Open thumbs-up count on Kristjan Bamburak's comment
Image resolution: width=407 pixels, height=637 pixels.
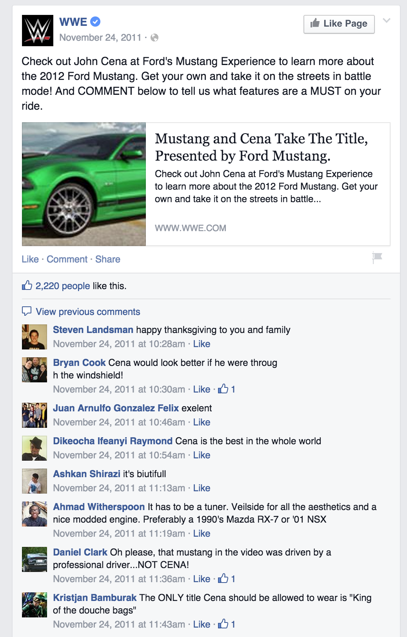click(x=227, y=624)
